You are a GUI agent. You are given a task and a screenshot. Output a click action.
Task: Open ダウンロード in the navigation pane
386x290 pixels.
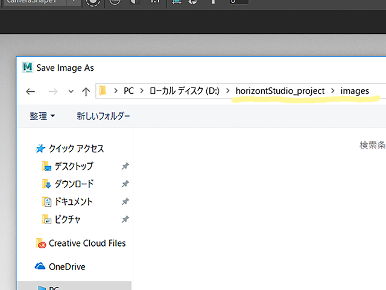click(74, 184)
